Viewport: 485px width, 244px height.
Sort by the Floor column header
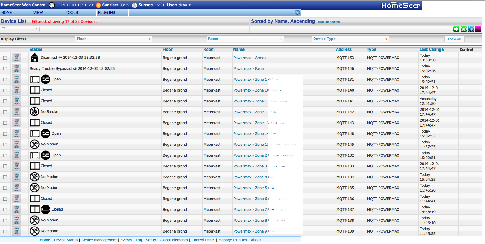coord(168,49)
